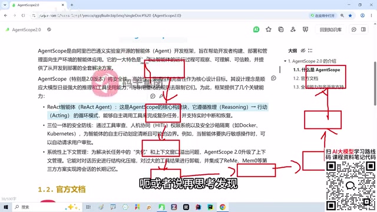Open the Chrome profile avatar
Screen dimensions: 377x212
pyautogui.click(x=362, y=15)
